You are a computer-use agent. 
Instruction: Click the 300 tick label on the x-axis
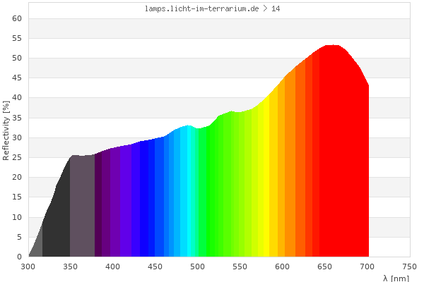coord(28,266)
